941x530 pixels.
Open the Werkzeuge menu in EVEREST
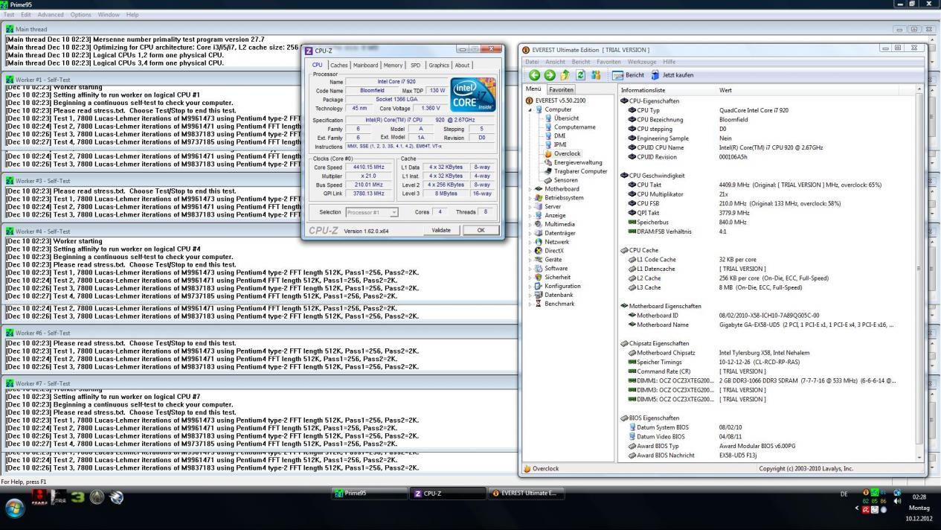[x=641, y=62]
